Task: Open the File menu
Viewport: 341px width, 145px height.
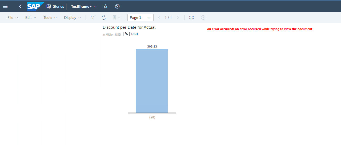Action: tap(13, 18)
